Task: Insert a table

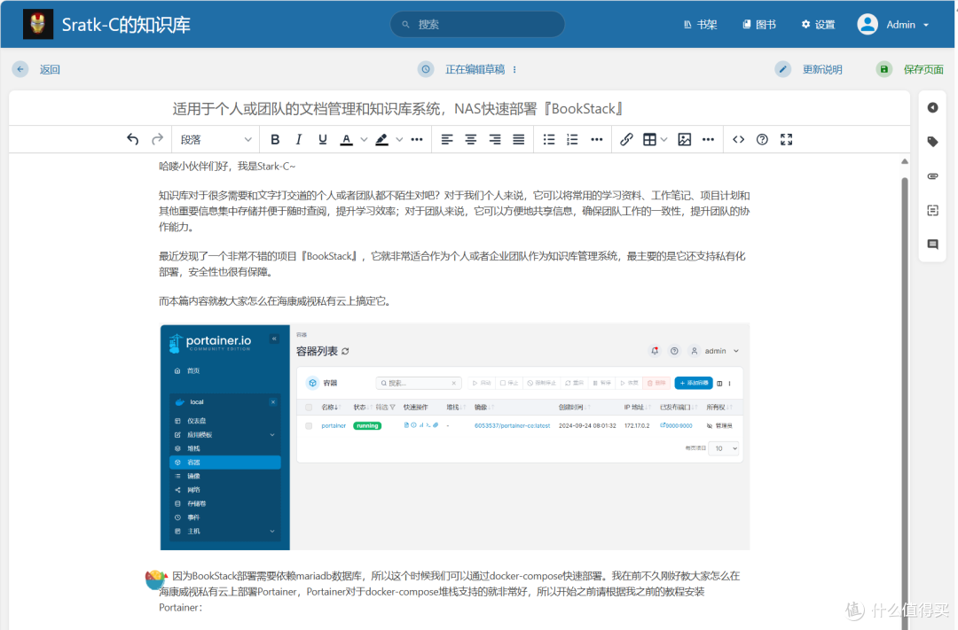Action: pyautogui.click(x=649, y=139)
